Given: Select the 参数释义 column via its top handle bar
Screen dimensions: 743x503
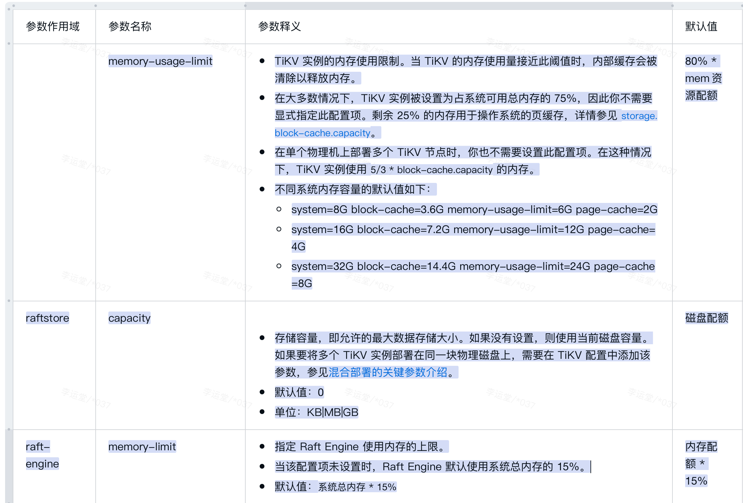Looking at the screenshot, I should click(459, 6).
